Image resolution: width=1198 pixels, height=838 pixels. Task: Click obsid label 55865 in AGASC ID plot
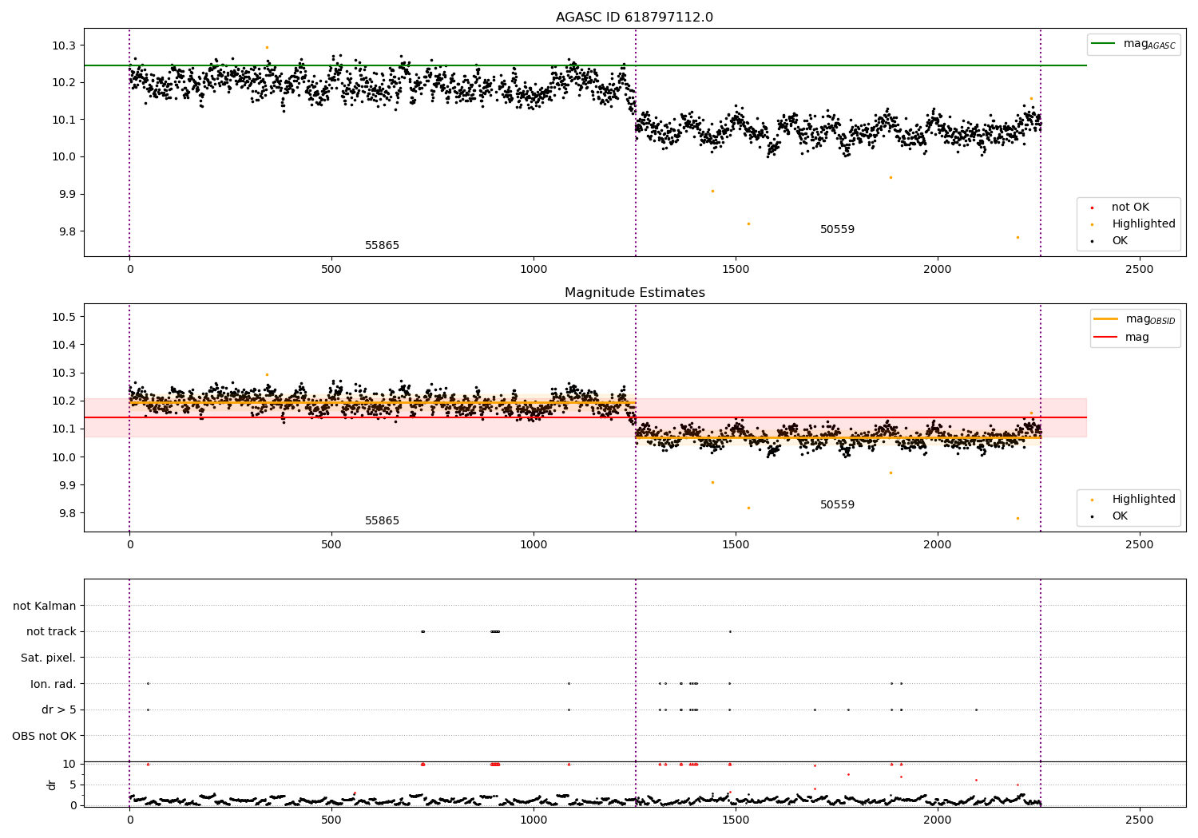(x=382, y=246)
